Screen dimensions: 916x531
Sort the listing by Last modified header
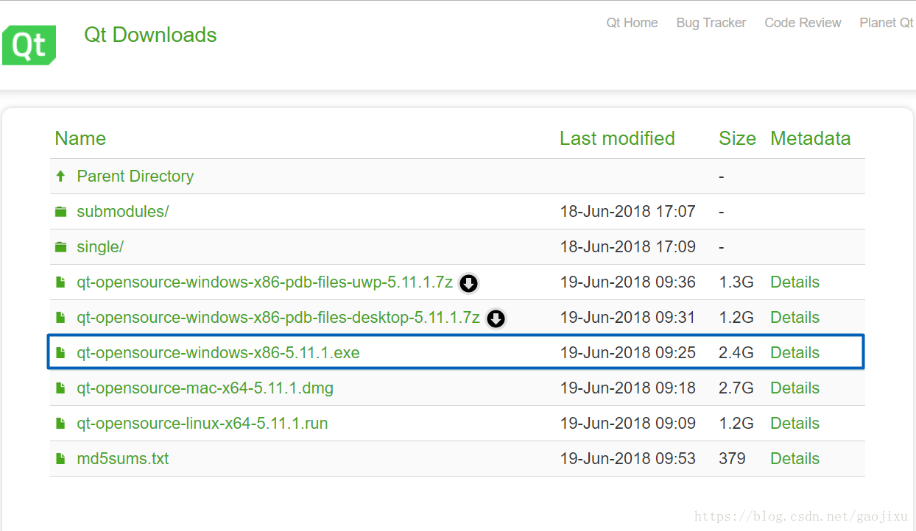click(617, 138)
